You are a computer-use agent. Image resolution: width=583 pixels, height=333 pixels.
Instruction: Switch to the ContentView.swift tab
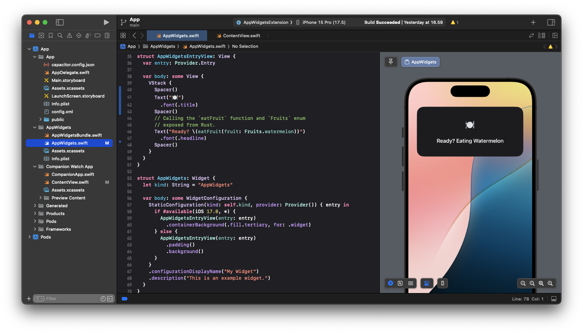tap(238, 35)
